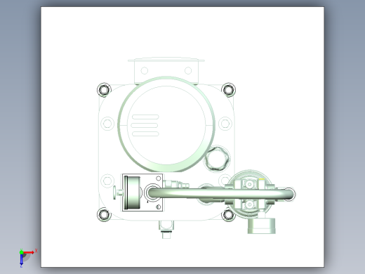This screenshot has width=365, height=274.
Task: Click the red X axis of orientation triad
Action: pos(29,252)
